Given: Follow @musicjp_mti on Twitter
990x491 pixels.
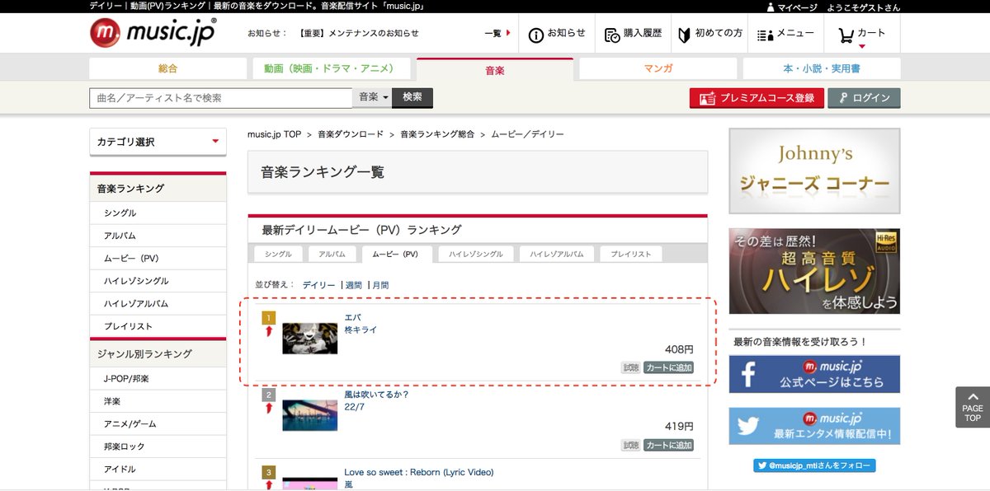Looking at the screenshot, I should (814, 465).
